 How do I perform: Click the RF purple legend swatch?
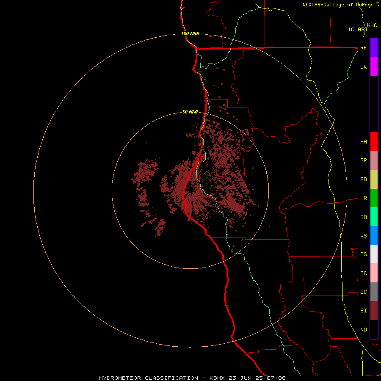point(374,47)
